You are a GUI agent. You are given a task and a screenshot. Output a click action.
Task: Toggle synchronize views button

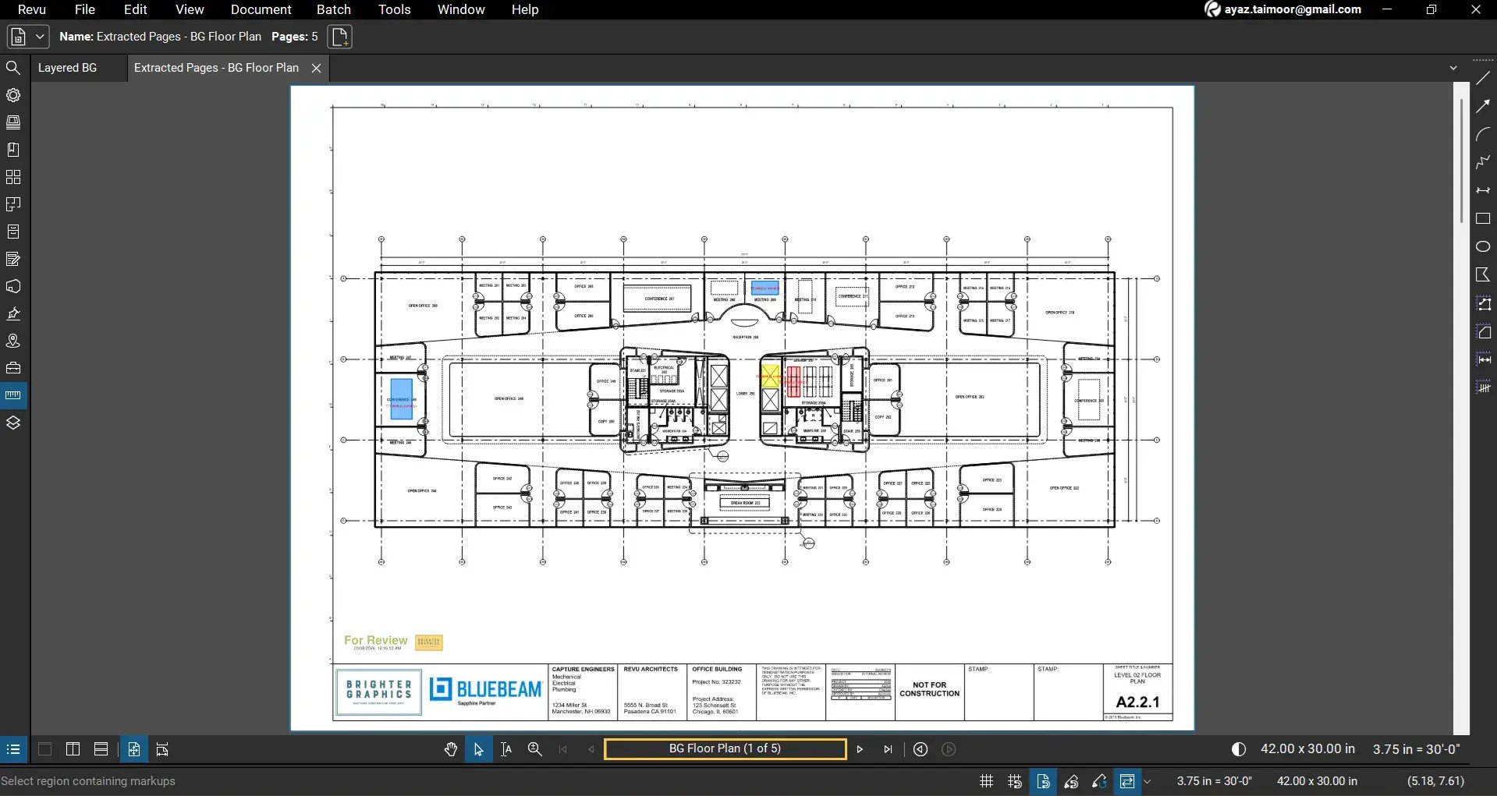pyautogui.click(x=1126, y=781)
